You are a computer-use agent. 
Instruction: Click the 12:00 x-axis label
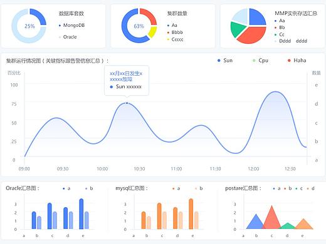[253, 169]
